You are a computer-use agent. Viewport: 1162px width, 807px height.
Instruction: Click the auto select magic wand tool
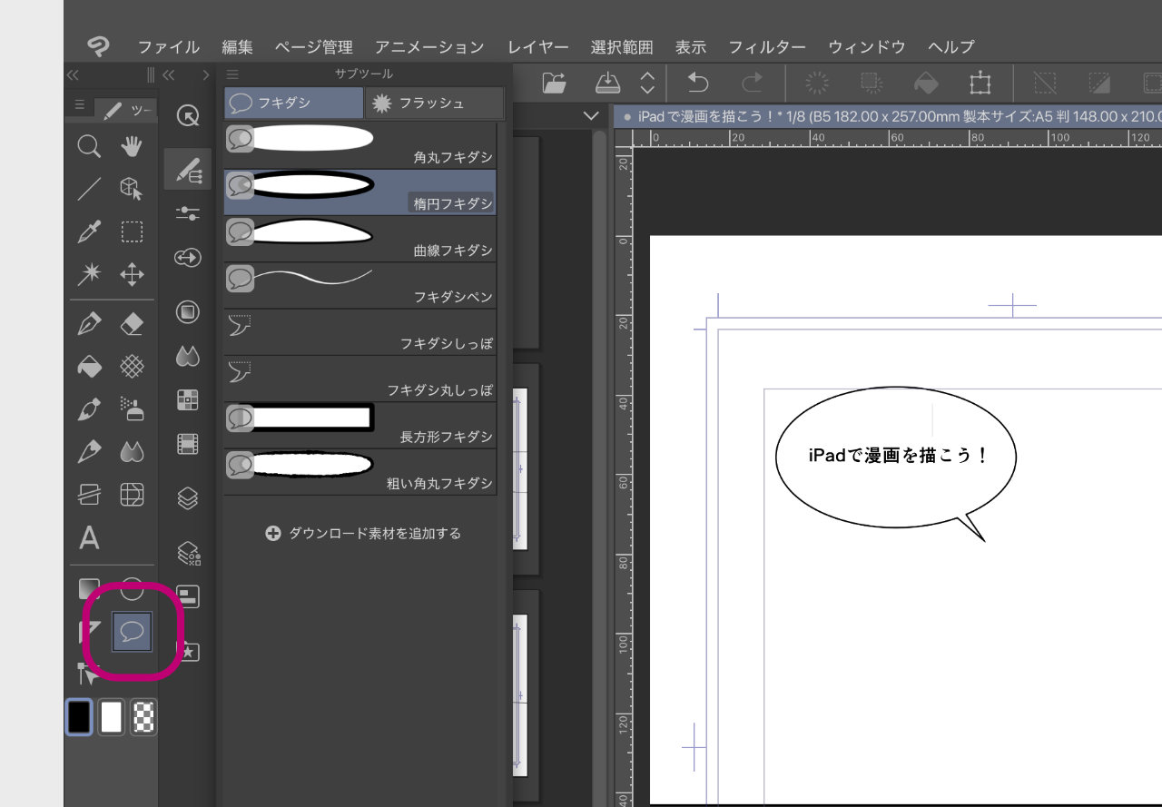89,274
